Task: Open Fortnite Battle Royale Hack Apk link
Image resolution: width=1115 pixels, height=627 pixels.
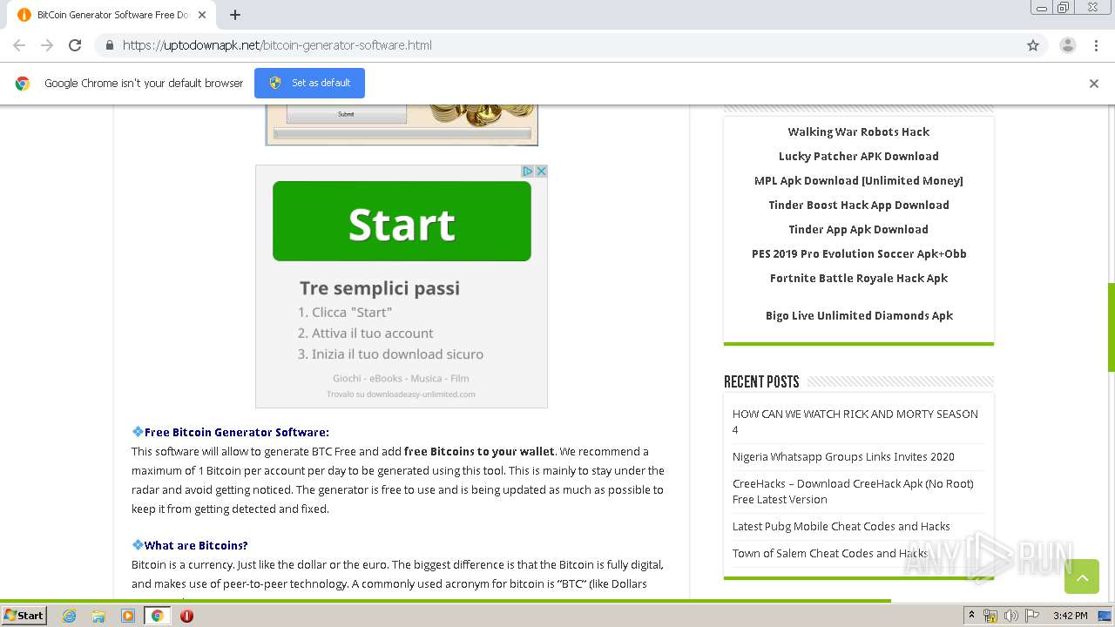Action: (858, 278)
